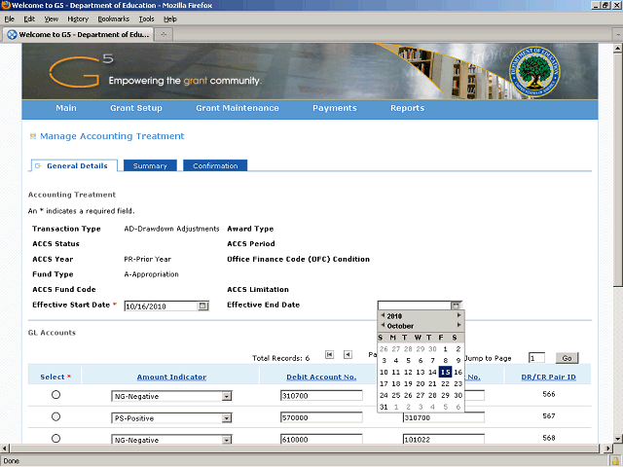The image size is (623, 467).
Task: Click Department of Education seal
Action: coord(534,71)
